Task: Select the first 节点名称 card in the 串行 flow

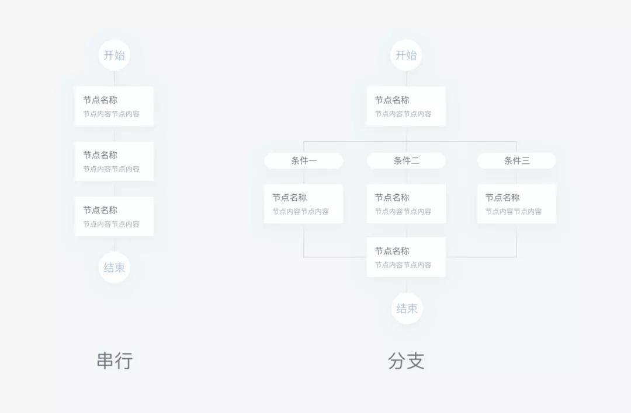Action: 115,106
